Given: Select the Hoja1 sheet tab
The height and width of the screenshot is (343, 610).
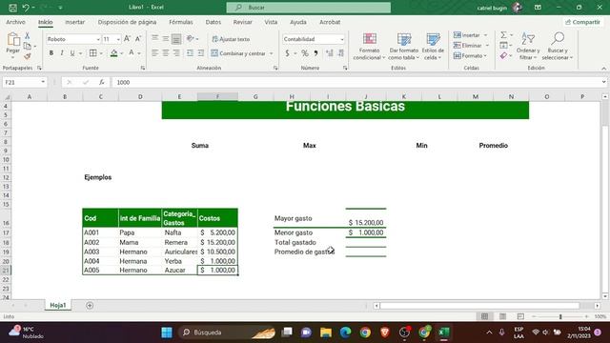Looking at the screenshot, I should pos(58,306).
